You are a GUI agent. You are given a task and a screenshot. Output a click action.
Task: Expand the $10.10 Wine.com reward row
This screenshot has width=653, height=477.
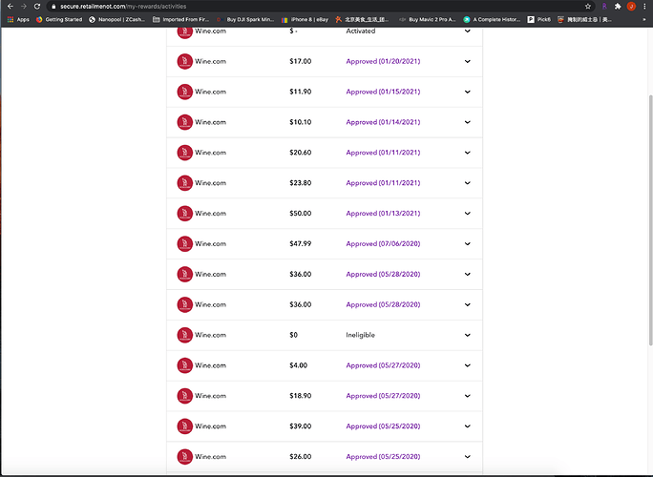tap(467, 122)
